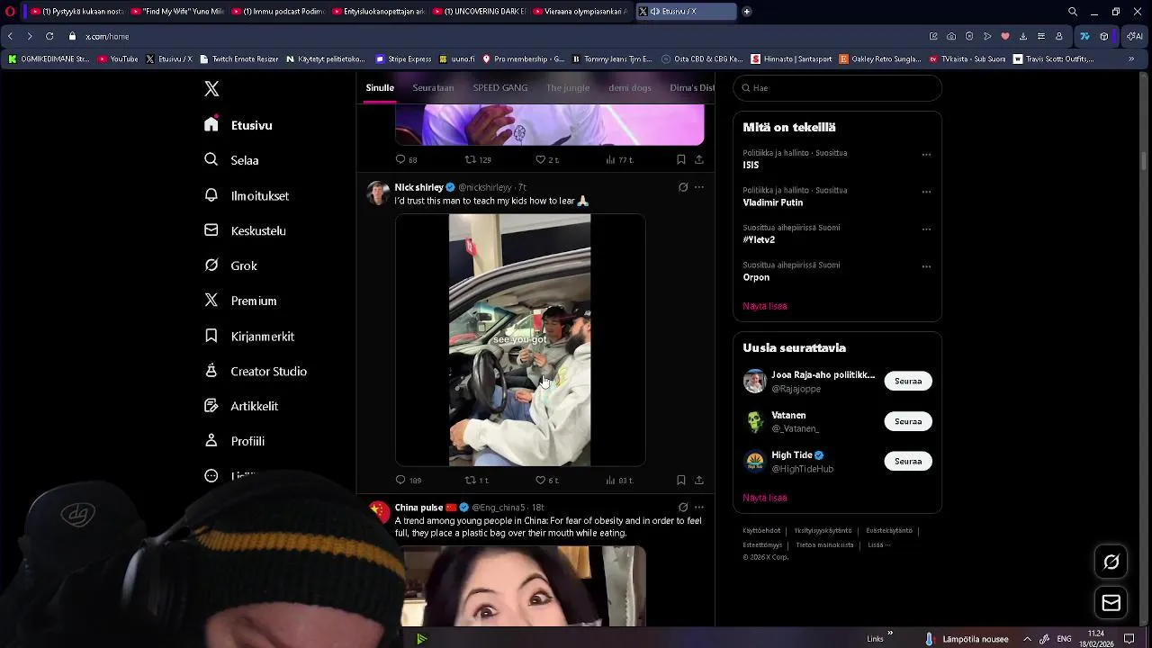Open Kirjanmerkit in the sidebar
1152x648 pixels.
(x=249, y=336)
